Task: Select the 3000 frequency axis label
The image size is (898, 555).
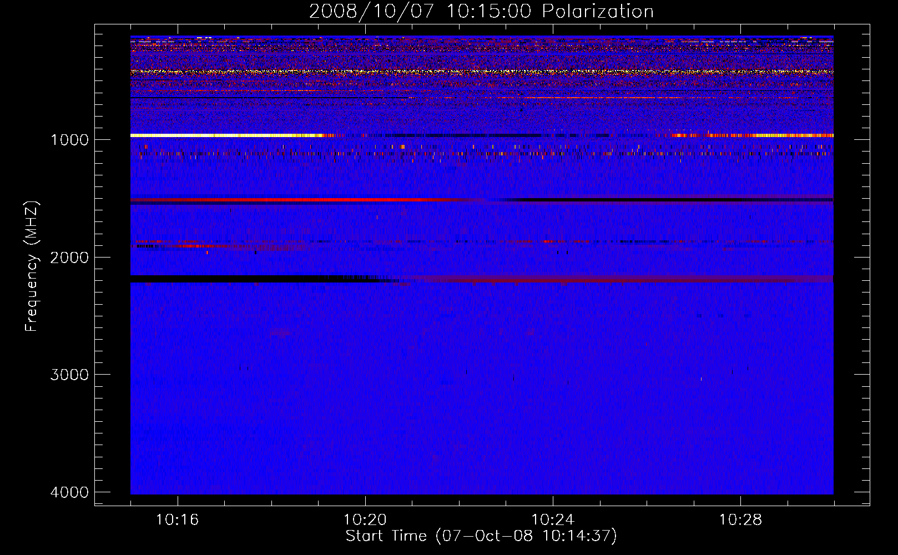Action: coord(69,375)
